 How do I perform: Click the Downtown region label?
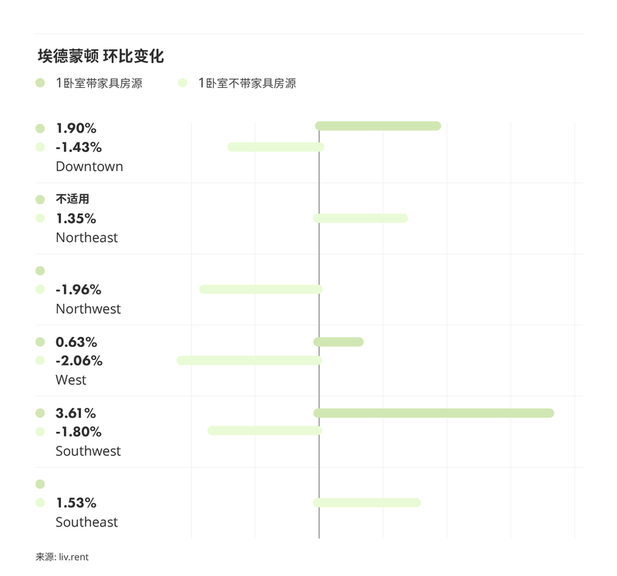(x=89, y=167)
